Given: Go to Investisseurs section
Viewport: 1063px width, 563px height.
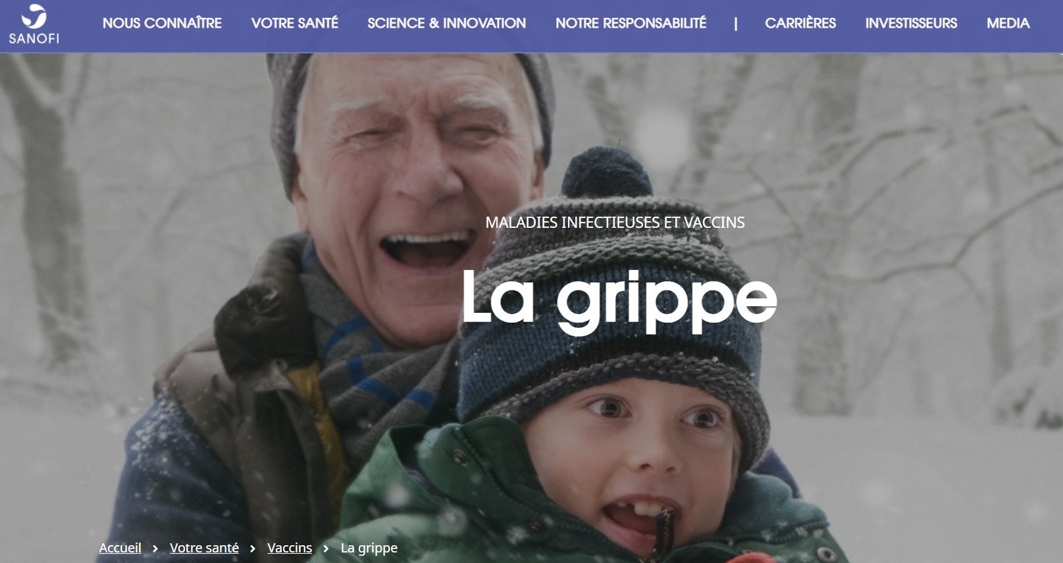Looking at the screenshot, I should pyautogui.click(x=911, y=23).
